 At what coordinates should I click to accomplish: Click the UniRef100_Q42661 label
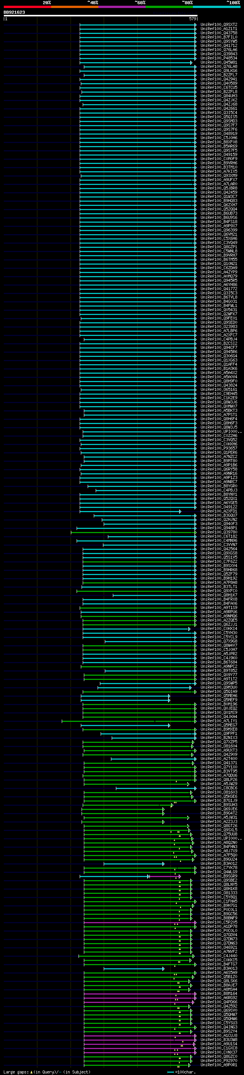click(219, 109)
